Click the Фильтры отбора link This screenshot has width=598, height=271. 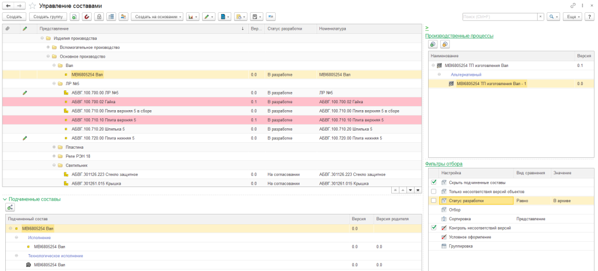(443, 164)
